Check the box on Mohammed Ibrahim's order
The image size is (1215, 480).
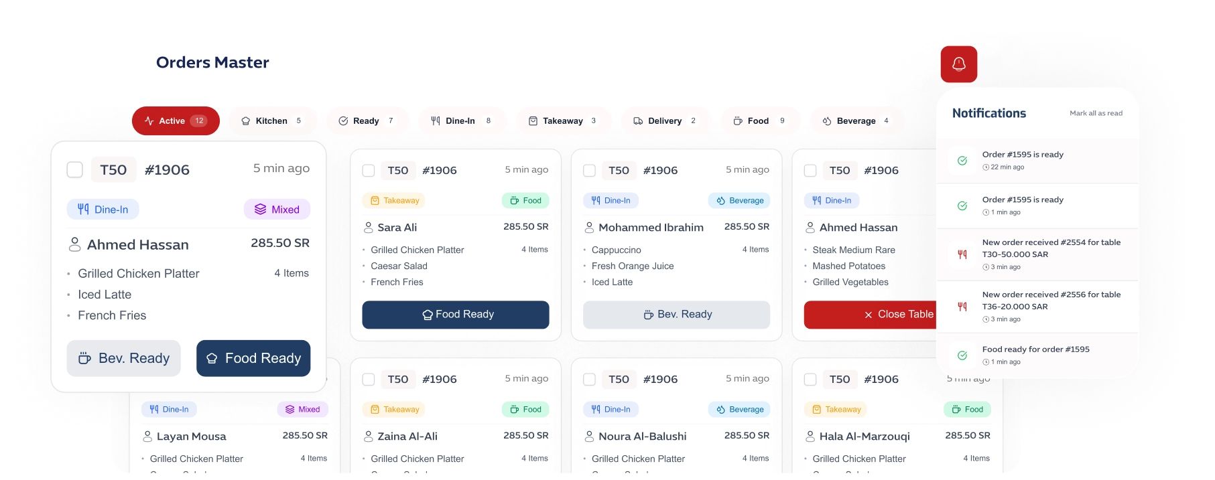point(589,171)
